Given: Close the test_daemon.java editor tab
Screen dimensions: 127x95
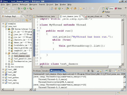Looking at the screenshot, I should click(80, 16).
